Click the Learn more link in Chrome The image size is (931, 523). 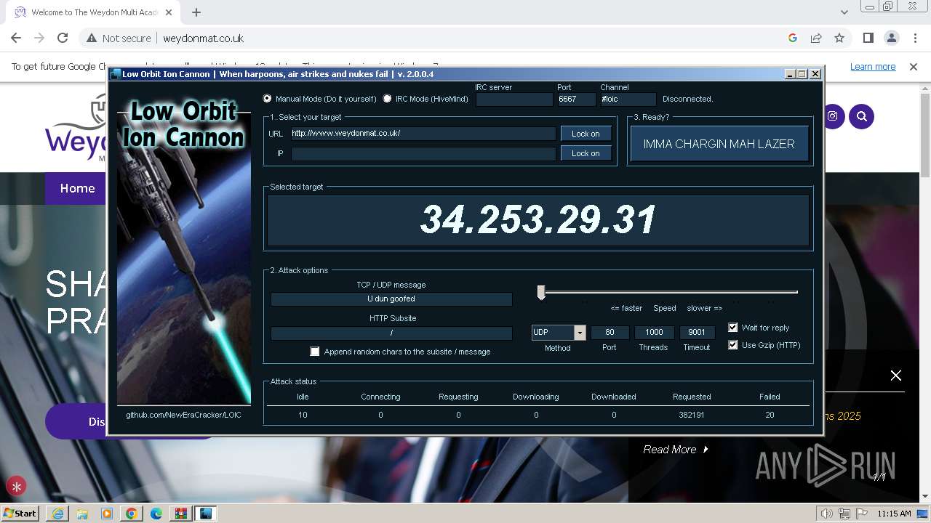(873, 66)
